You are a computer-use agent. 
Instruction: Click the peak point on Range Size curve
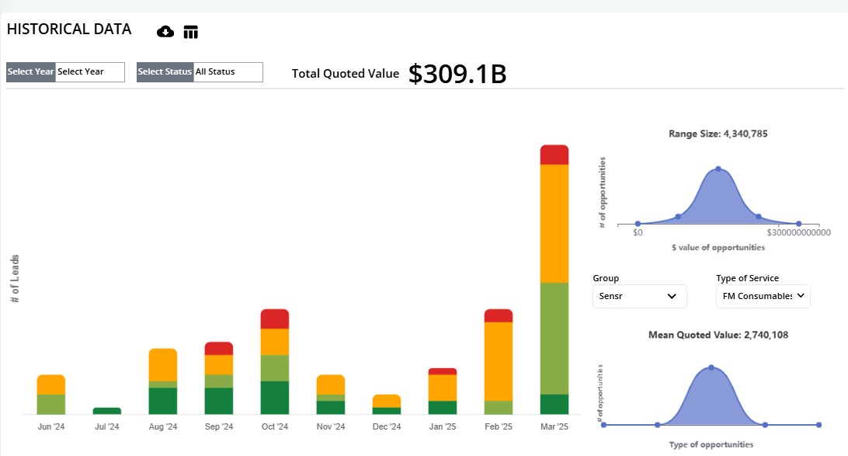[718, 169]
